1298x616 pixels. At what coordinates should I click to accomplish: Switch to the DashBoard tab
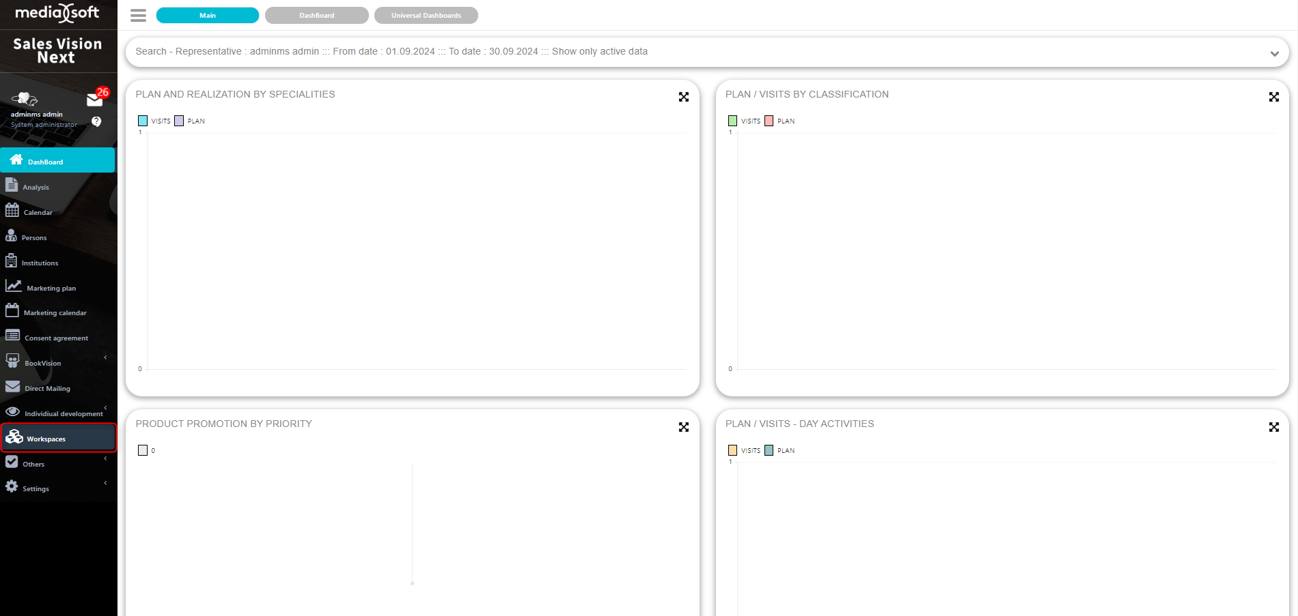pyautogui.click(x=316, y=16)
